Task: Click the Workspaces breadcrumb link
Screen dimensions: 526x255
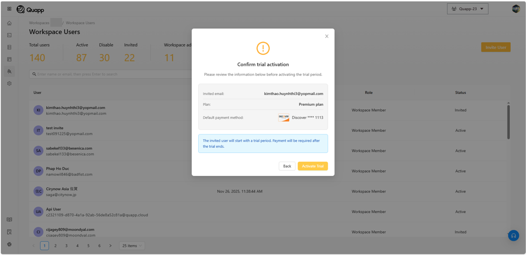Action: [x=39, y=23]
